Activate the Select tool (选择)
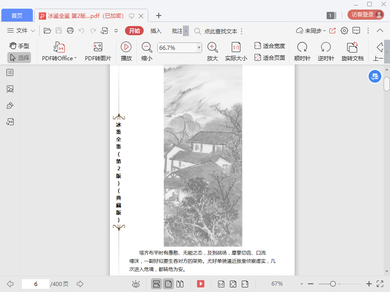 pos(19,58)
